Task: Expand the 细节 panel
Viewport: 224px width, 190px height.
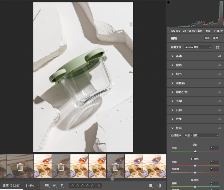Action: tap(172, 74)
